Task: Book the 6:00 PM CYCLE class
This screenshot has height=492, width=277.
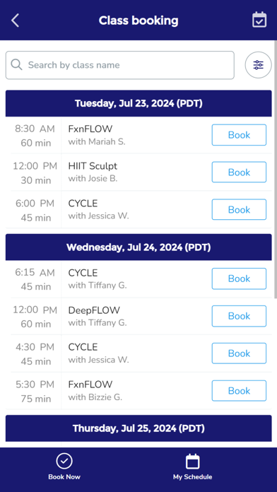Action: pos(239,210)
